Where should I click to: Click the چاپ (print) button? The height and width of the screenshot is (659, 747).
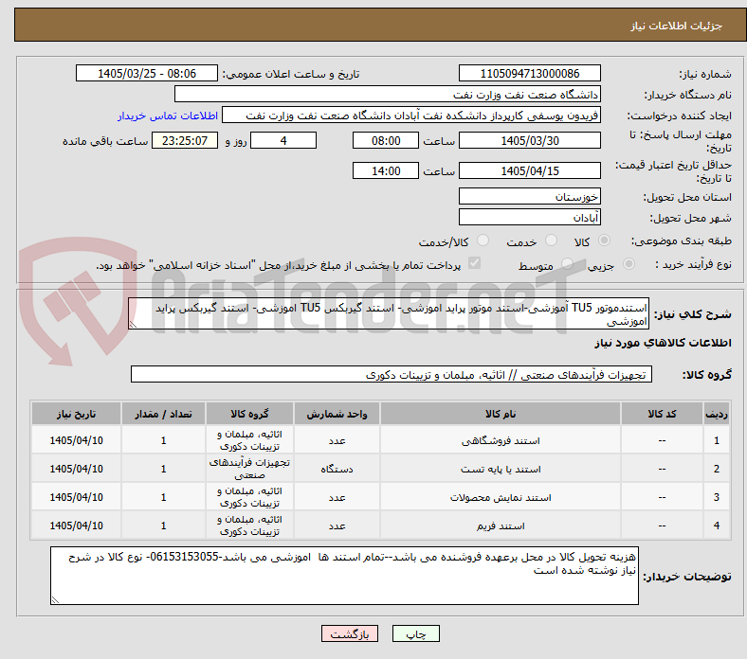(x=415, y=633)
